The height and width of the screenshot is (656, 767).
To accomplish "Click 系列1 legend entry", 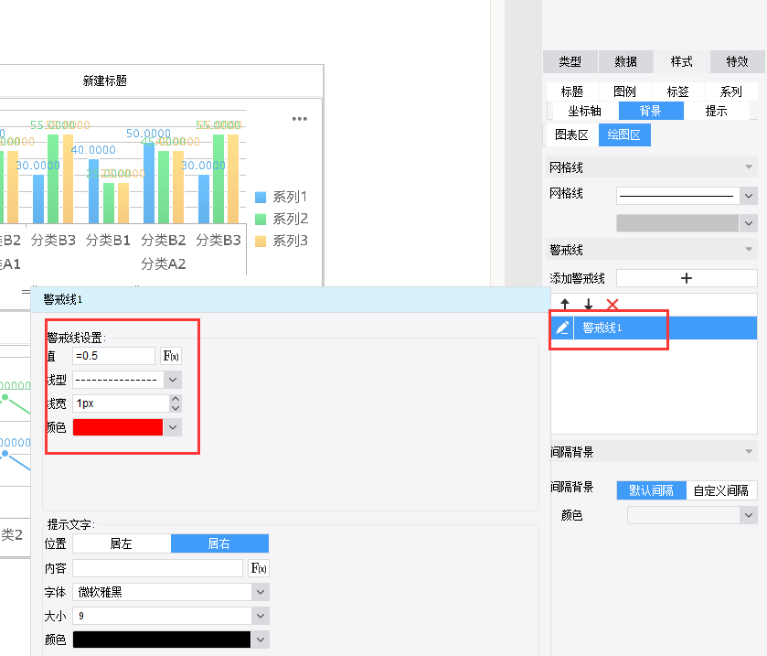I will tap(282, 197).
